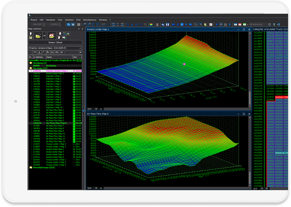Sort map list by Address column
The image size is (291, 207).
[x=39, y=57]
